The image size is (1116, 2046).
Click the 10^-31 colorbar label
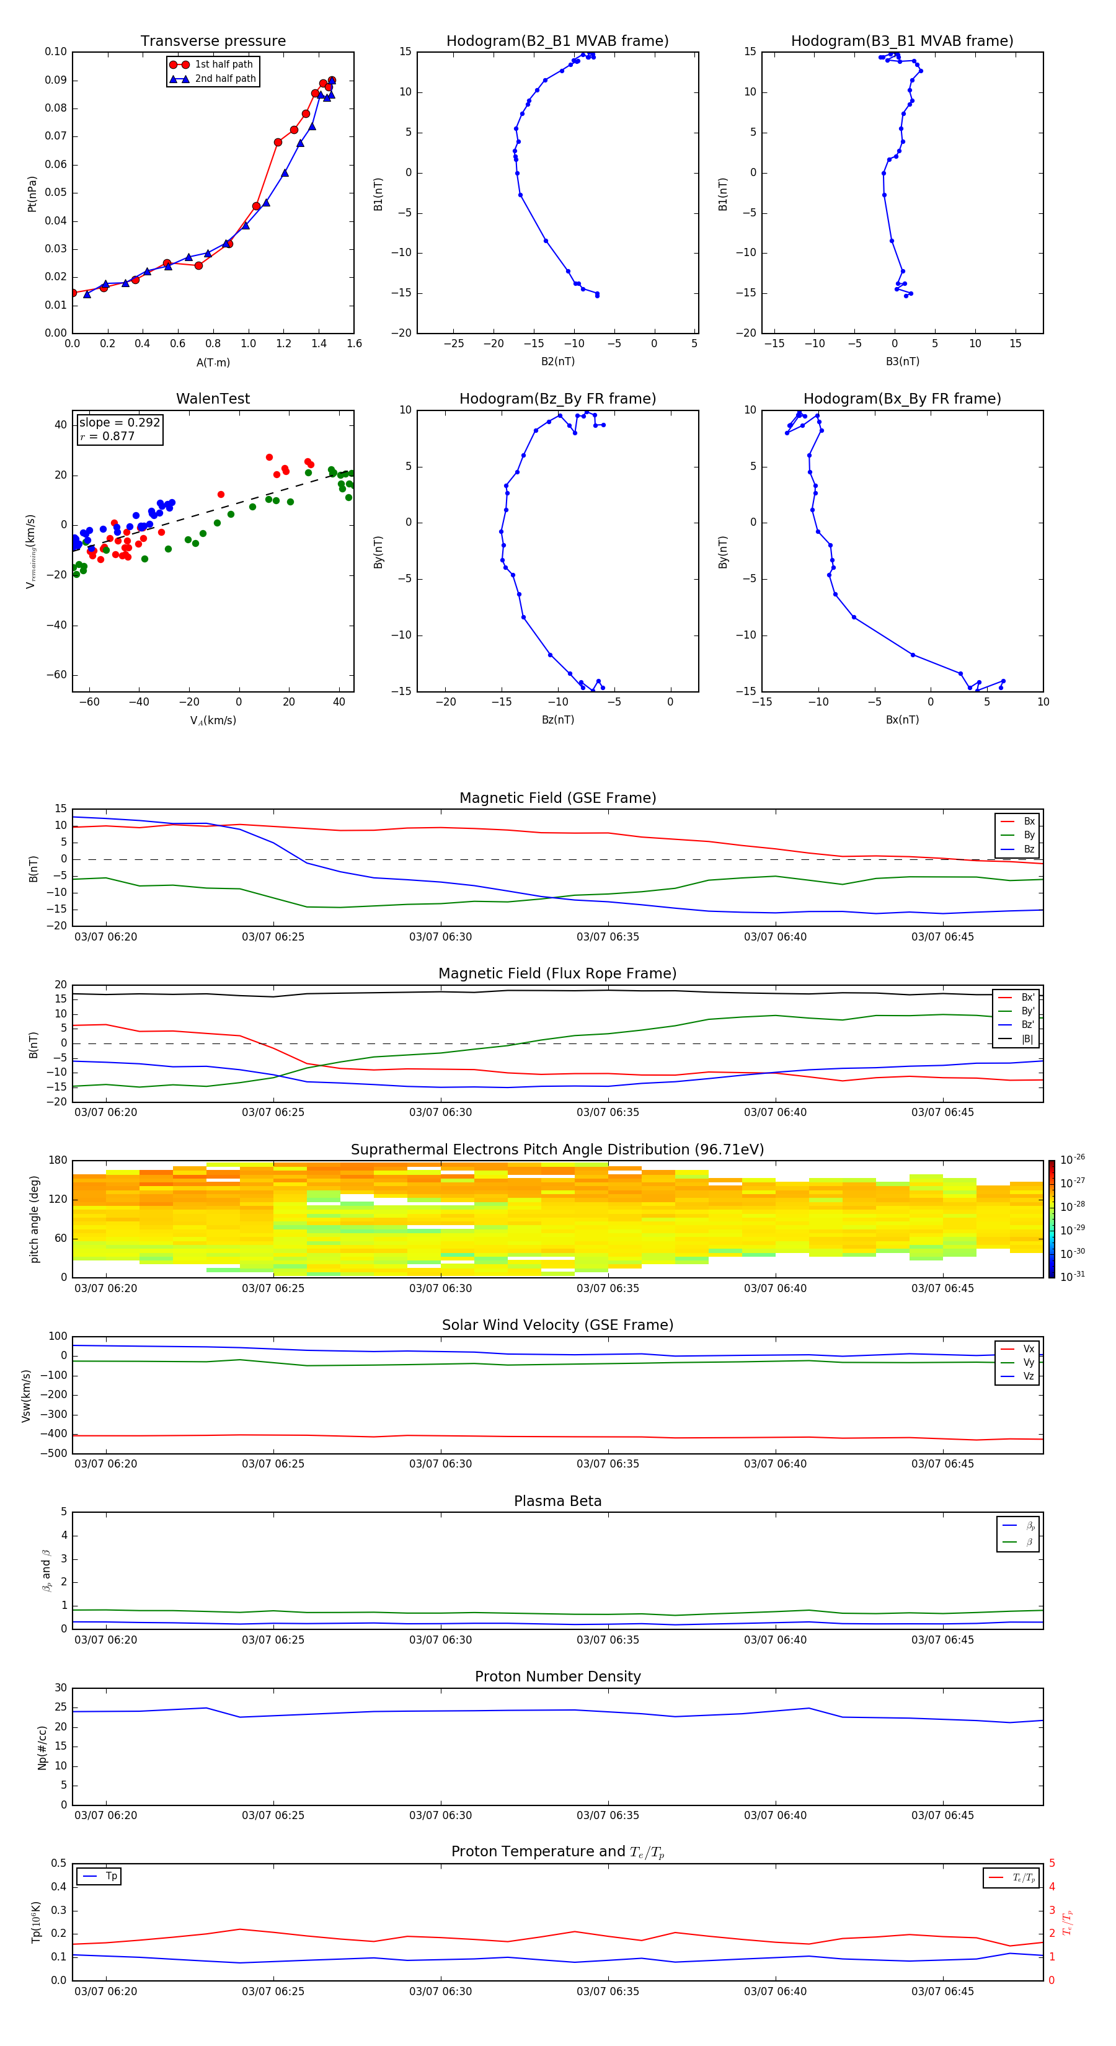[x=1073, y=1277]
